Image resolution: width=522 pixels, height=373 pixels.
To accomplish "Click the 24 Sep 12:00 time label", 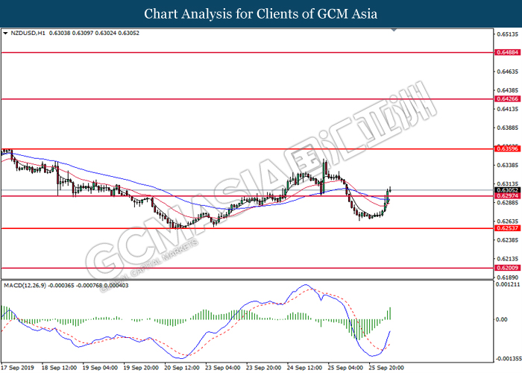I will tap(304, 368).
